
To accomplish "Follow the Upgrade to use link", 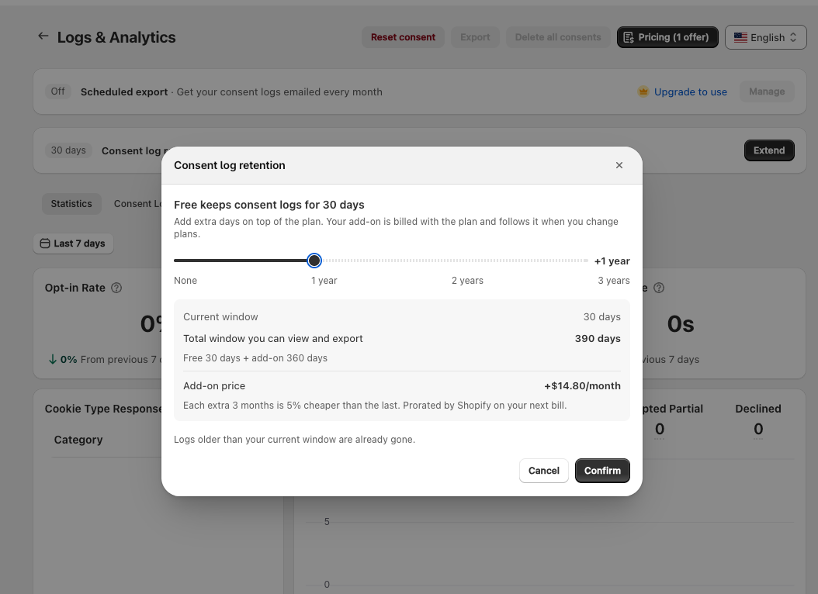I will (x=690, y=92).
